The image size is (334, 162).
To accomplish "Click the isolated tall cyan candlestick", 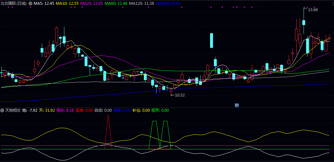I will tap(211, 40).
